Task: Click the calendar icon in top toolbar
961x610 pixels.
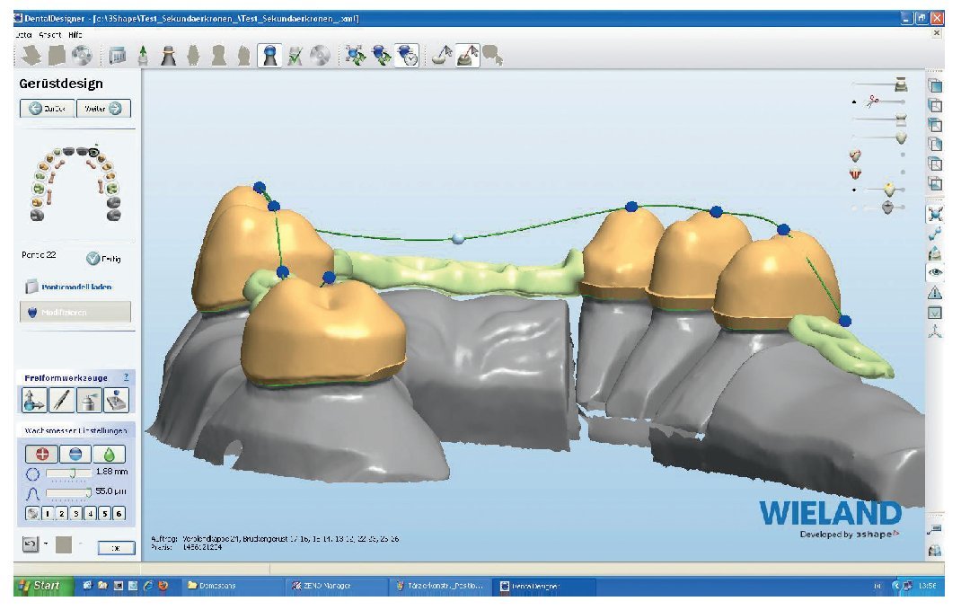Action: point(117,56)
